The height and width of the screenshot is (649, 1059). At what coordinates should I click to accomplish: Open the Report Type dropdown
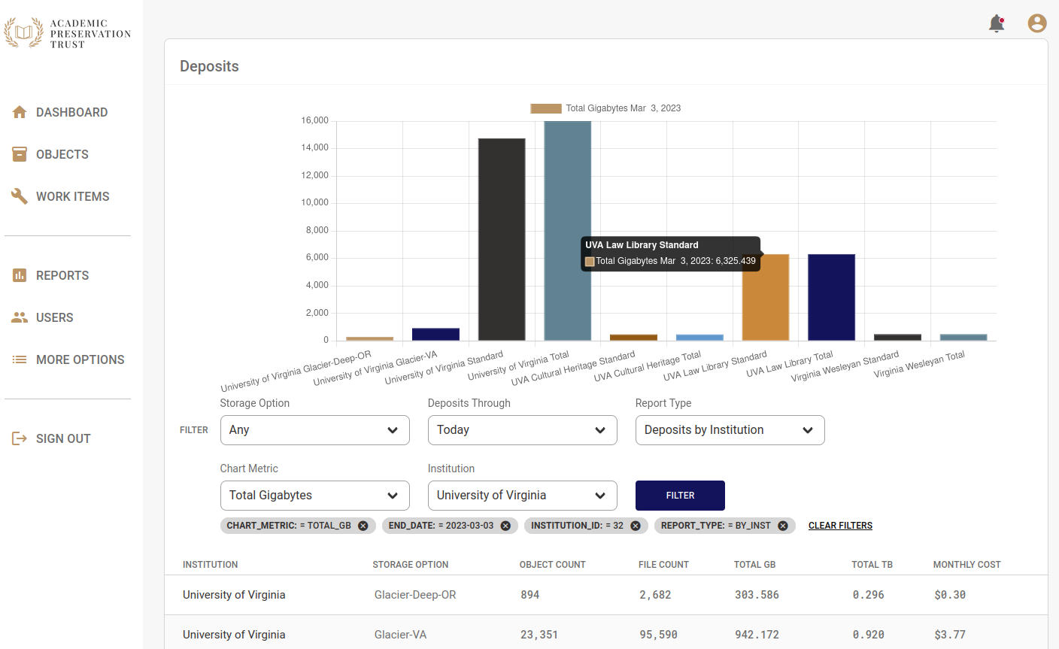click(x=730, y=430)
